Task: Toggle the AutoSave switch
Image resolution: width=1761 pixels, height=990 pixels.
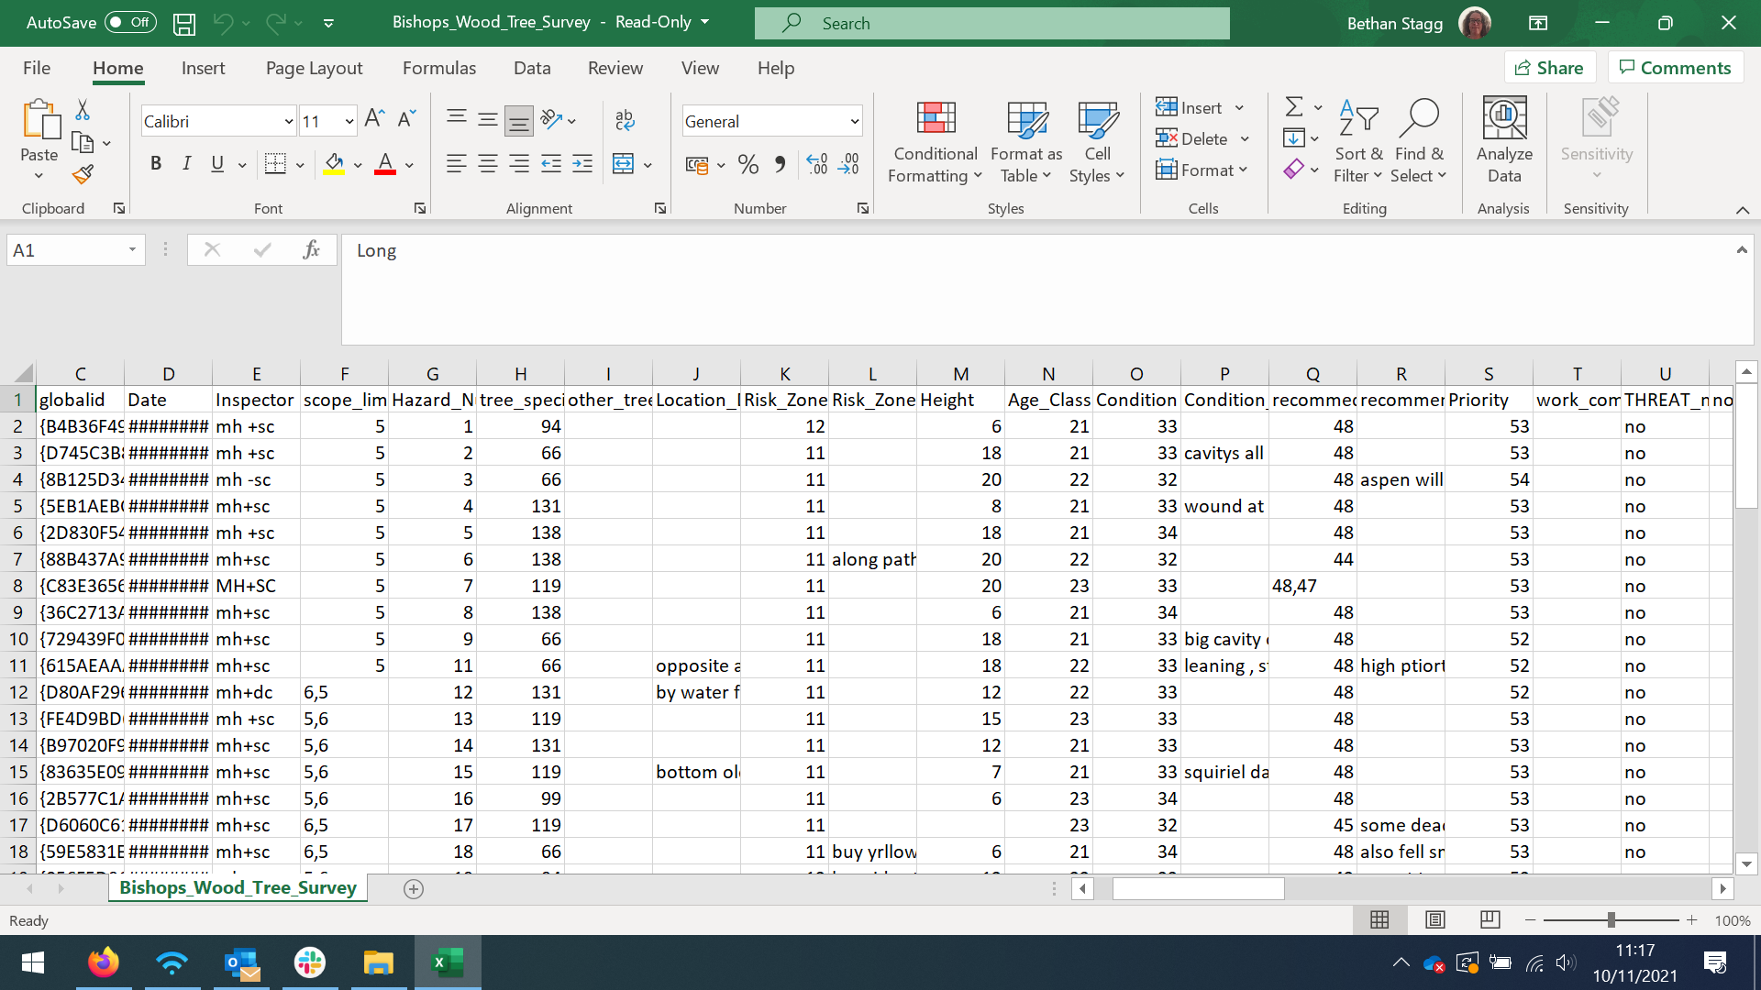Action: tap(130, 22)
